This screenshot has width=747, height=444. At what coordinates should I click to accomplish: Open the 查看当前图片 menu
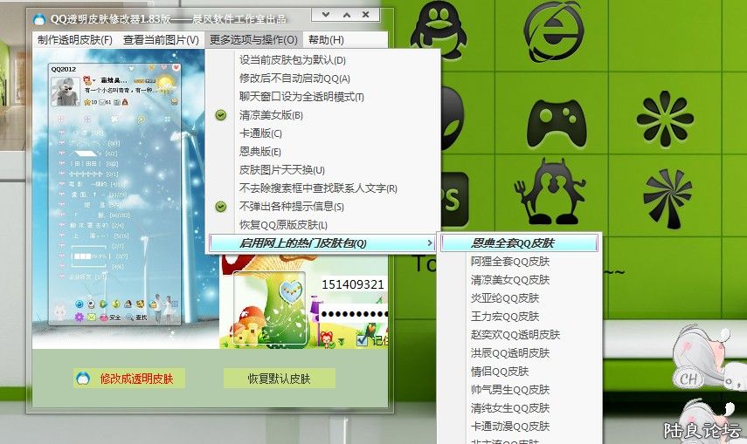(x=161, y=39)
